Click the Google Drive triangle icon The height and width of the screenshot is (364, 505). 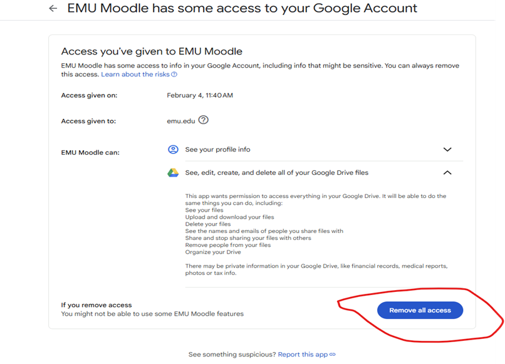(173, 173)
